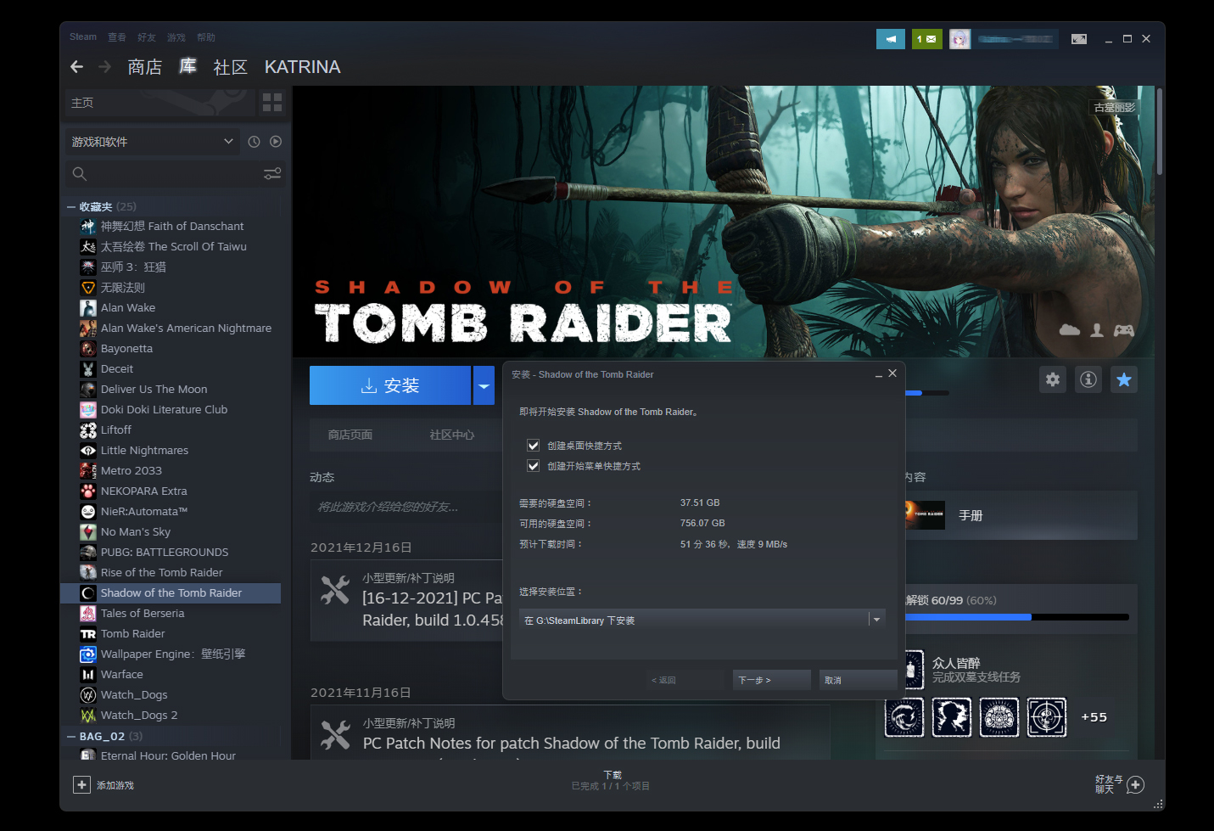Click the achievements progress bar
Viewport: 1214px width, 831px height.
tap(1017, 617)
